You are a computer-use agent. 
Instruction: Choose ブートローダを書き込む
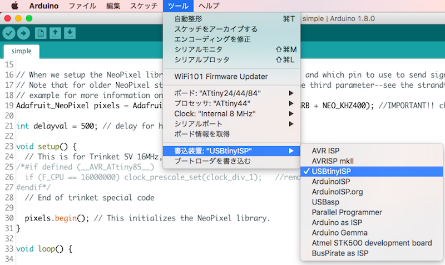[x=231, y=161]
